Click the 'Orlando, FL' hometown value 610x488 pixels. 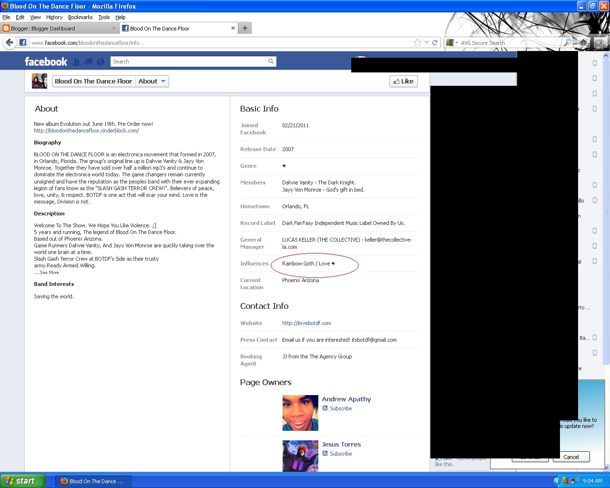[x=295, y=206]
